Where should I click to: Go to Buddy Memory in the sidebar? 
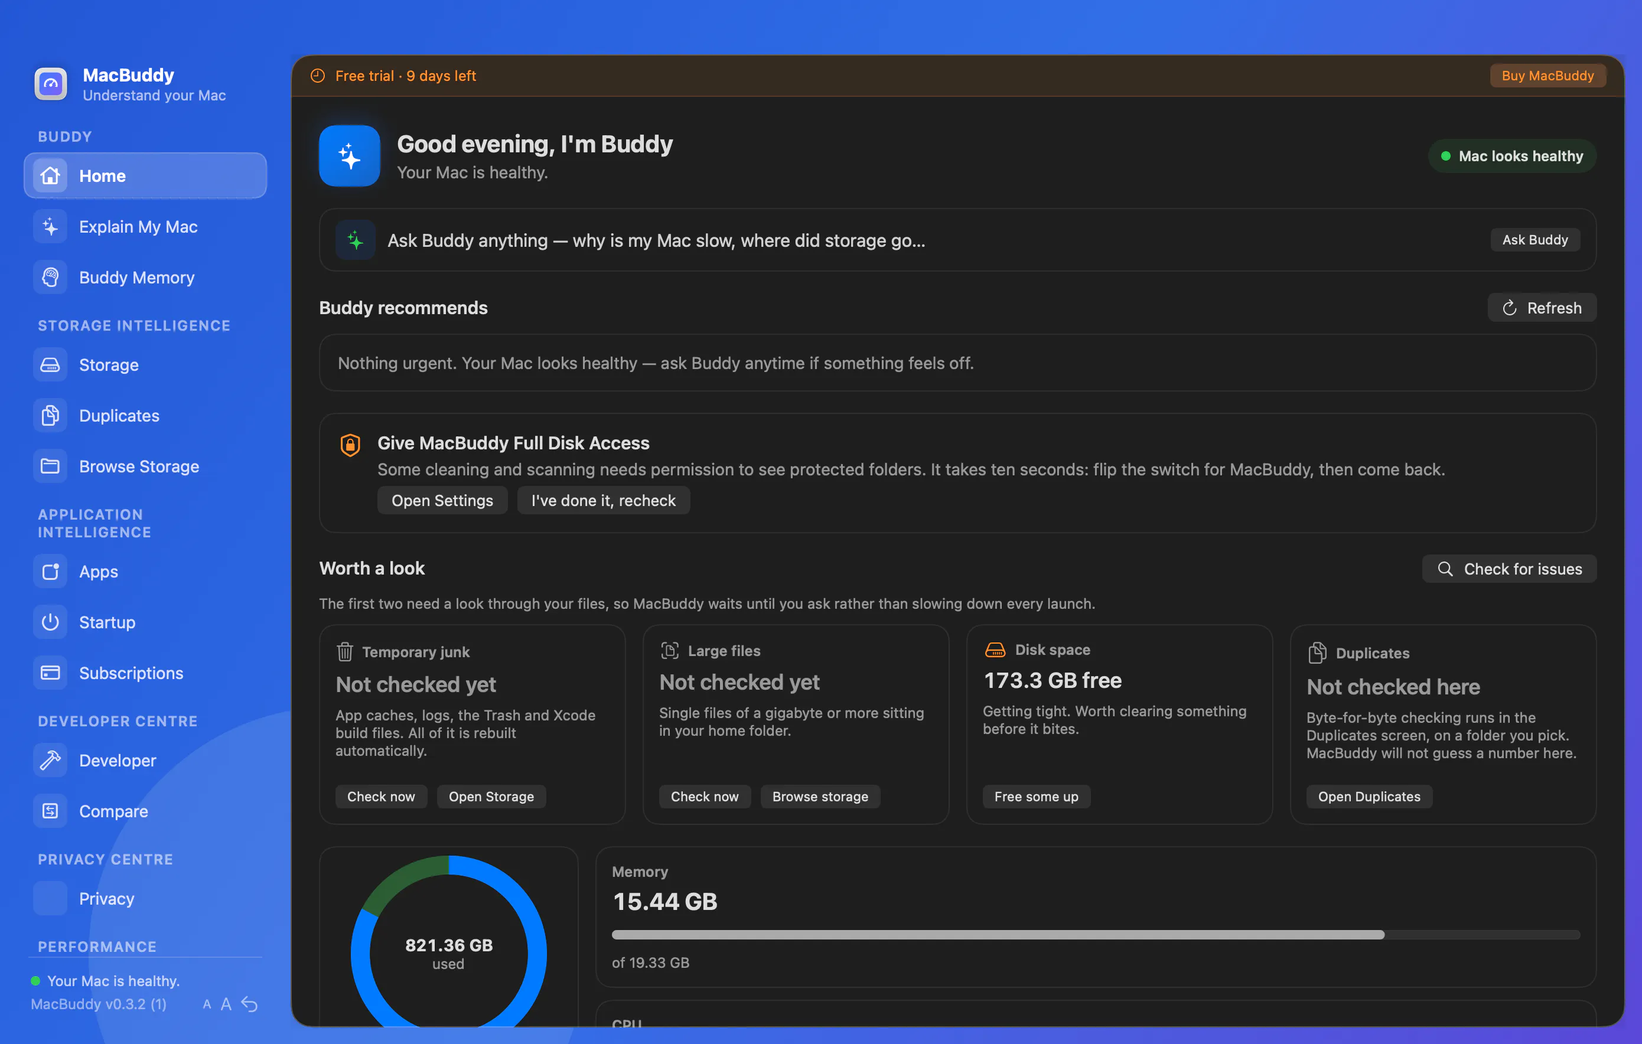click(x=145, y=278)
